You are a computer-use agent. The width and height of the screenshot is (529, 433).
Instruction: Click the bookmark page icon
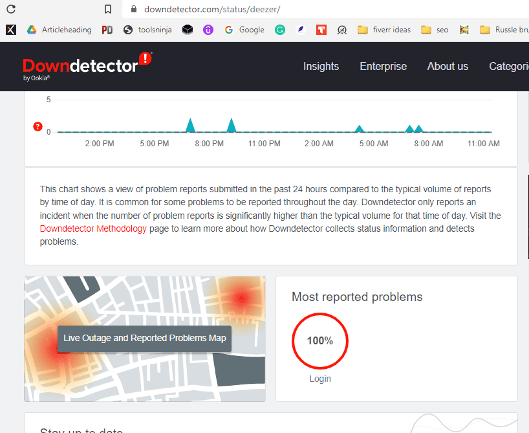click(107, 9)
